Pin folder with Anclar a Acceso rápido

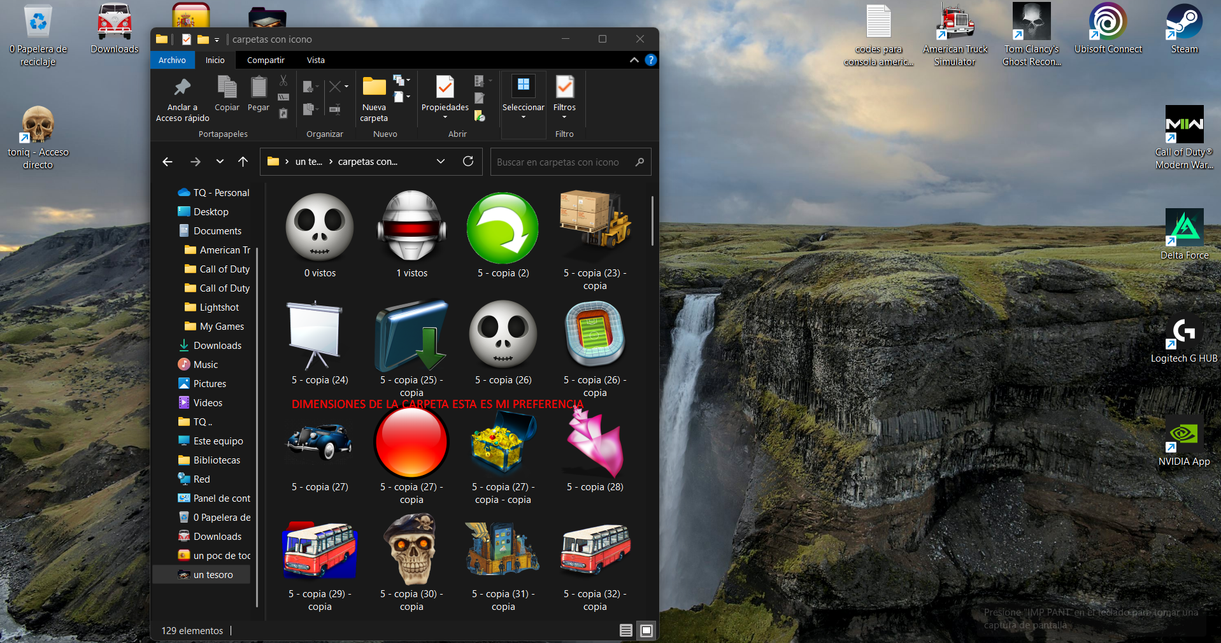click(x=182, y=99)
